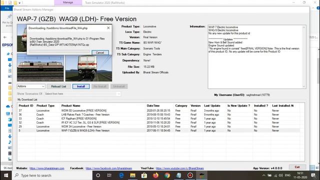Image resolution: width=320 pixels, height=180 pixels.
Task: Open the Facebook BharatStream link
Action: pos(109,168)
